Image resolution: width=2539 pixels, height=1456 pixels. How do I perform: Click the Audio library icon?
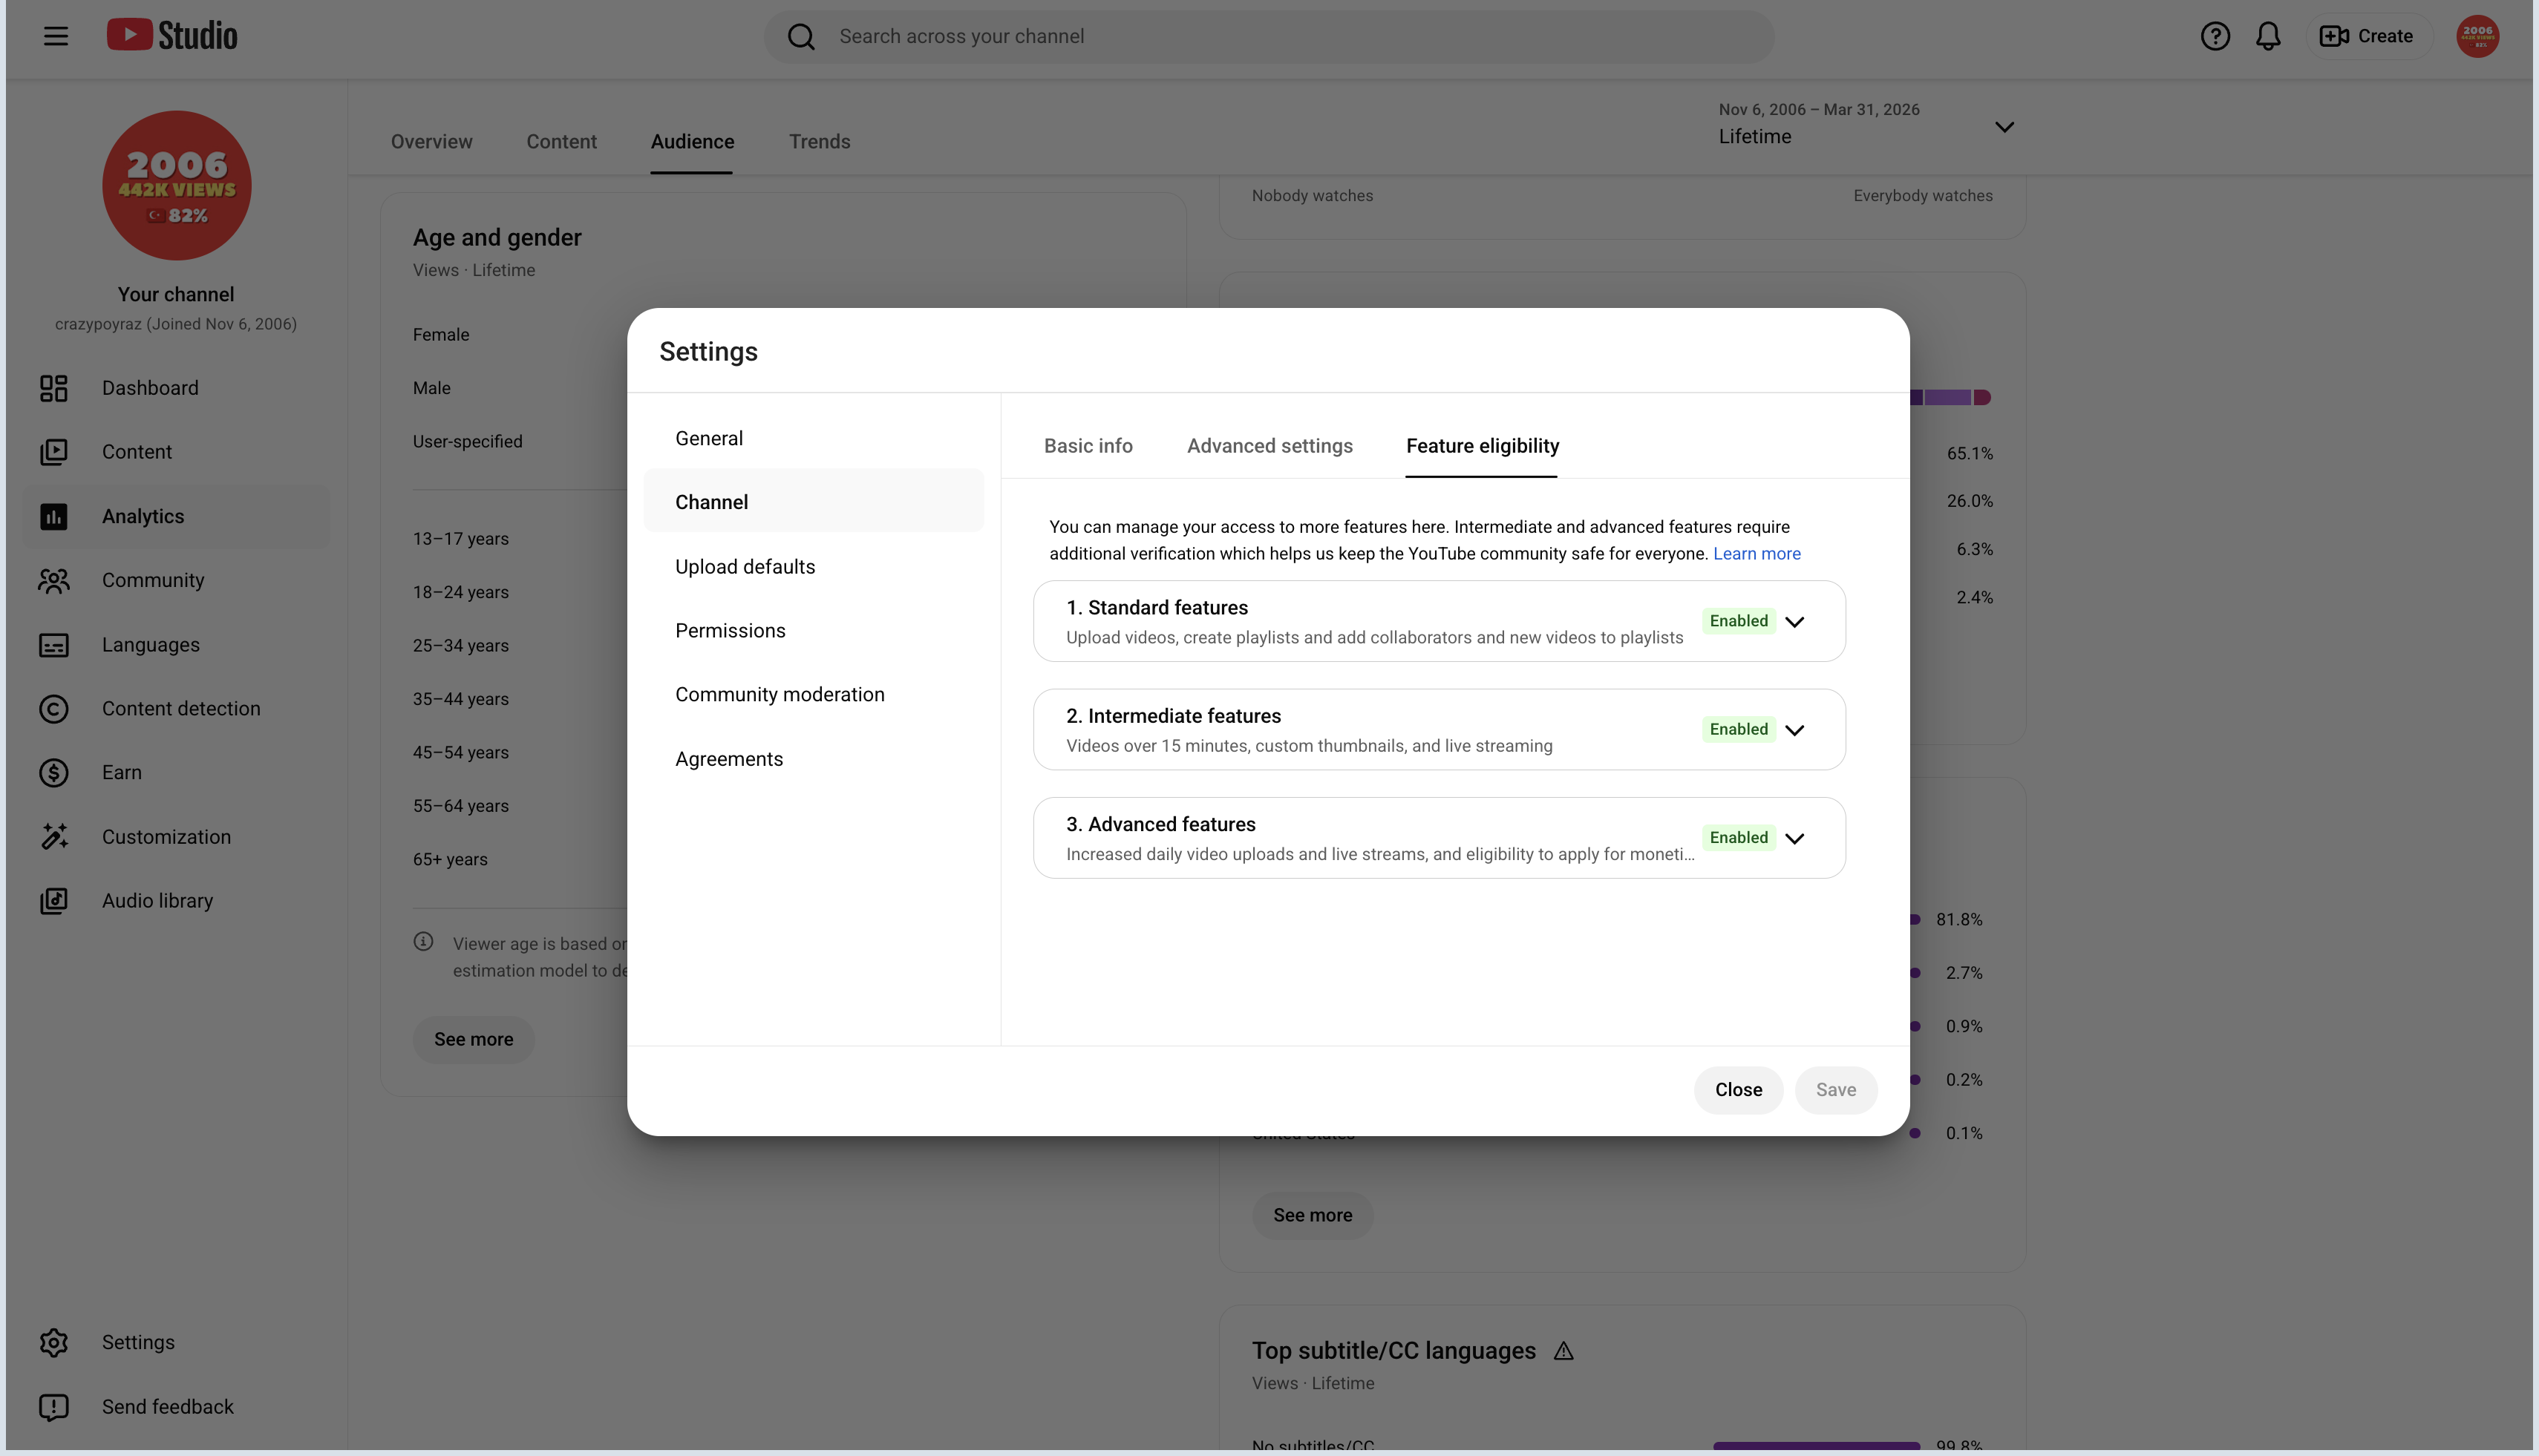(54, 901)
